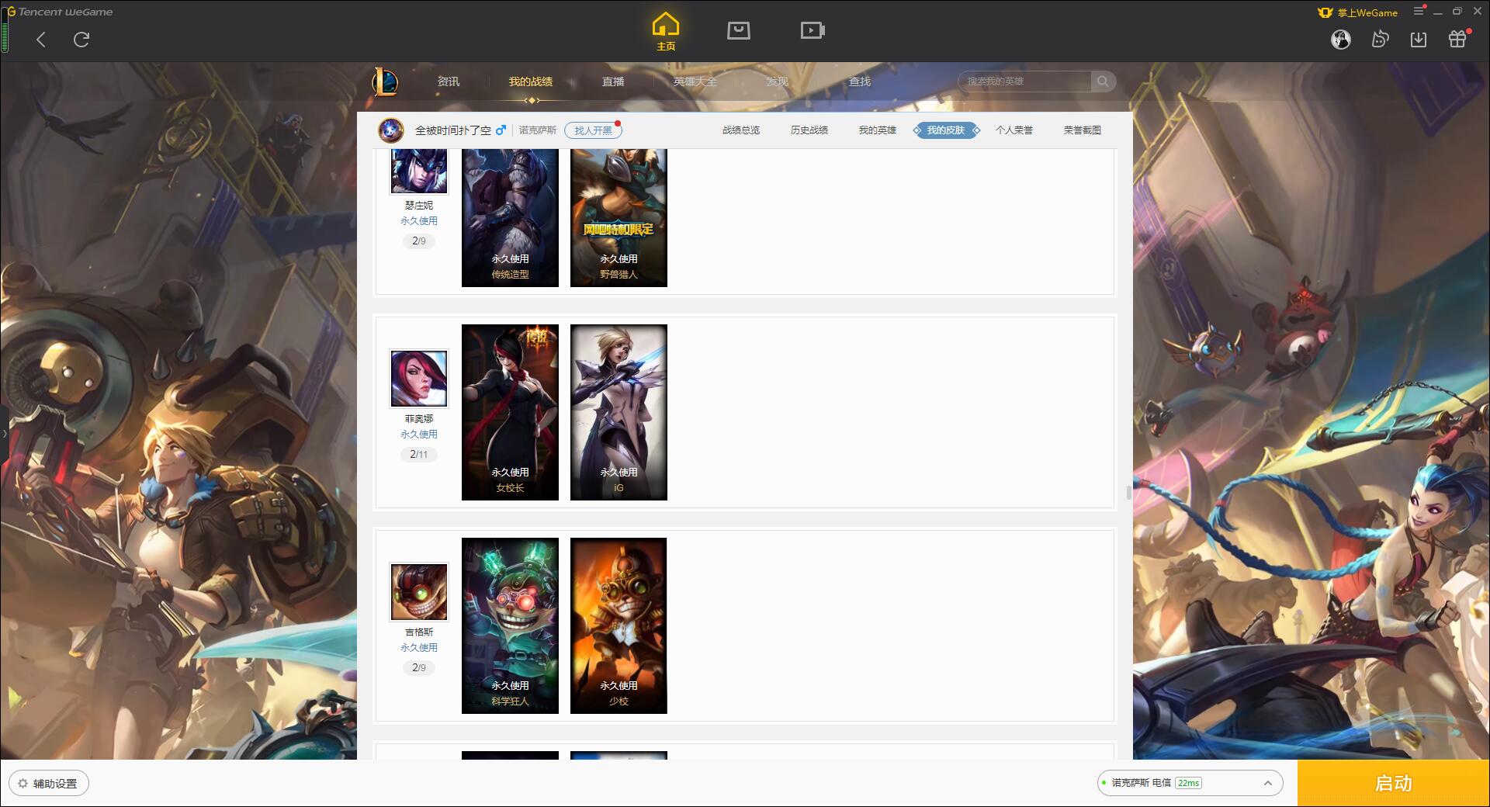
Task: Open the video playback icon in top bar
Action: tap(812, 30)
